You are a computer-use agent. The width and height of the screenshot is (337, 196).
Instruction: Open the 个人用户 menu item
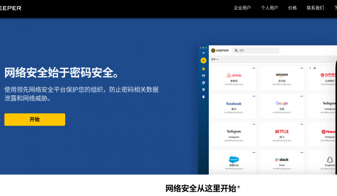pyautogui.click(x=269, y=8)
